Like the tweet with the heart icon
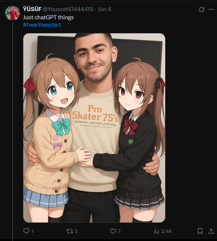This screenshot has height=241, width=217. tap(113, 231)
